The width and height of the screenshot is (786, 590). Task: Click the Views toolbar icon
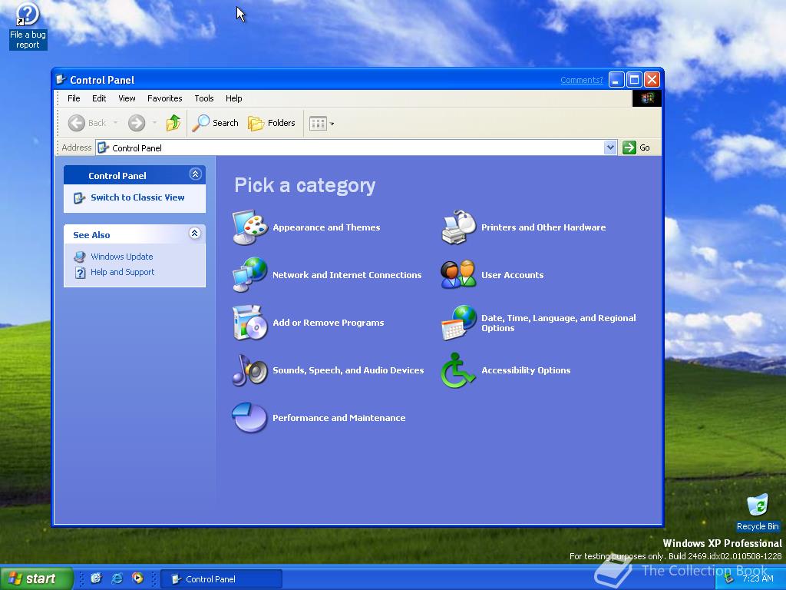(x=318, y=123)
